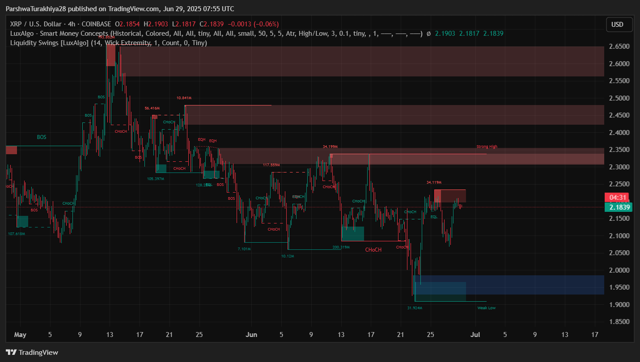Click the 34.119M liquidity volume label
The width and height of the screenshot is (640, 362).
[x=434, y=182]
